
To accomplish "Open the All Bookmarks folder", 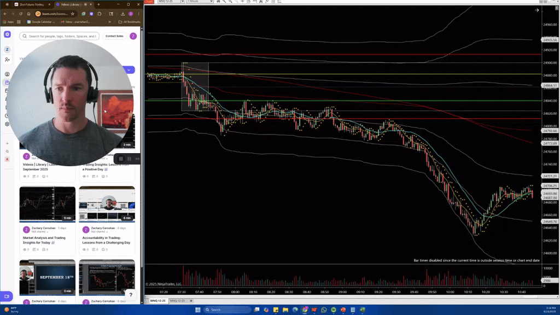I will point(129,22).
